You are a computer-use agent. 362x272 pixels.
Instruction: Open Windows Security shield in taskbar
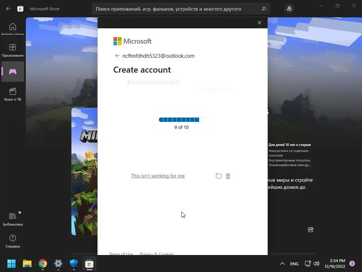(74, 263)
